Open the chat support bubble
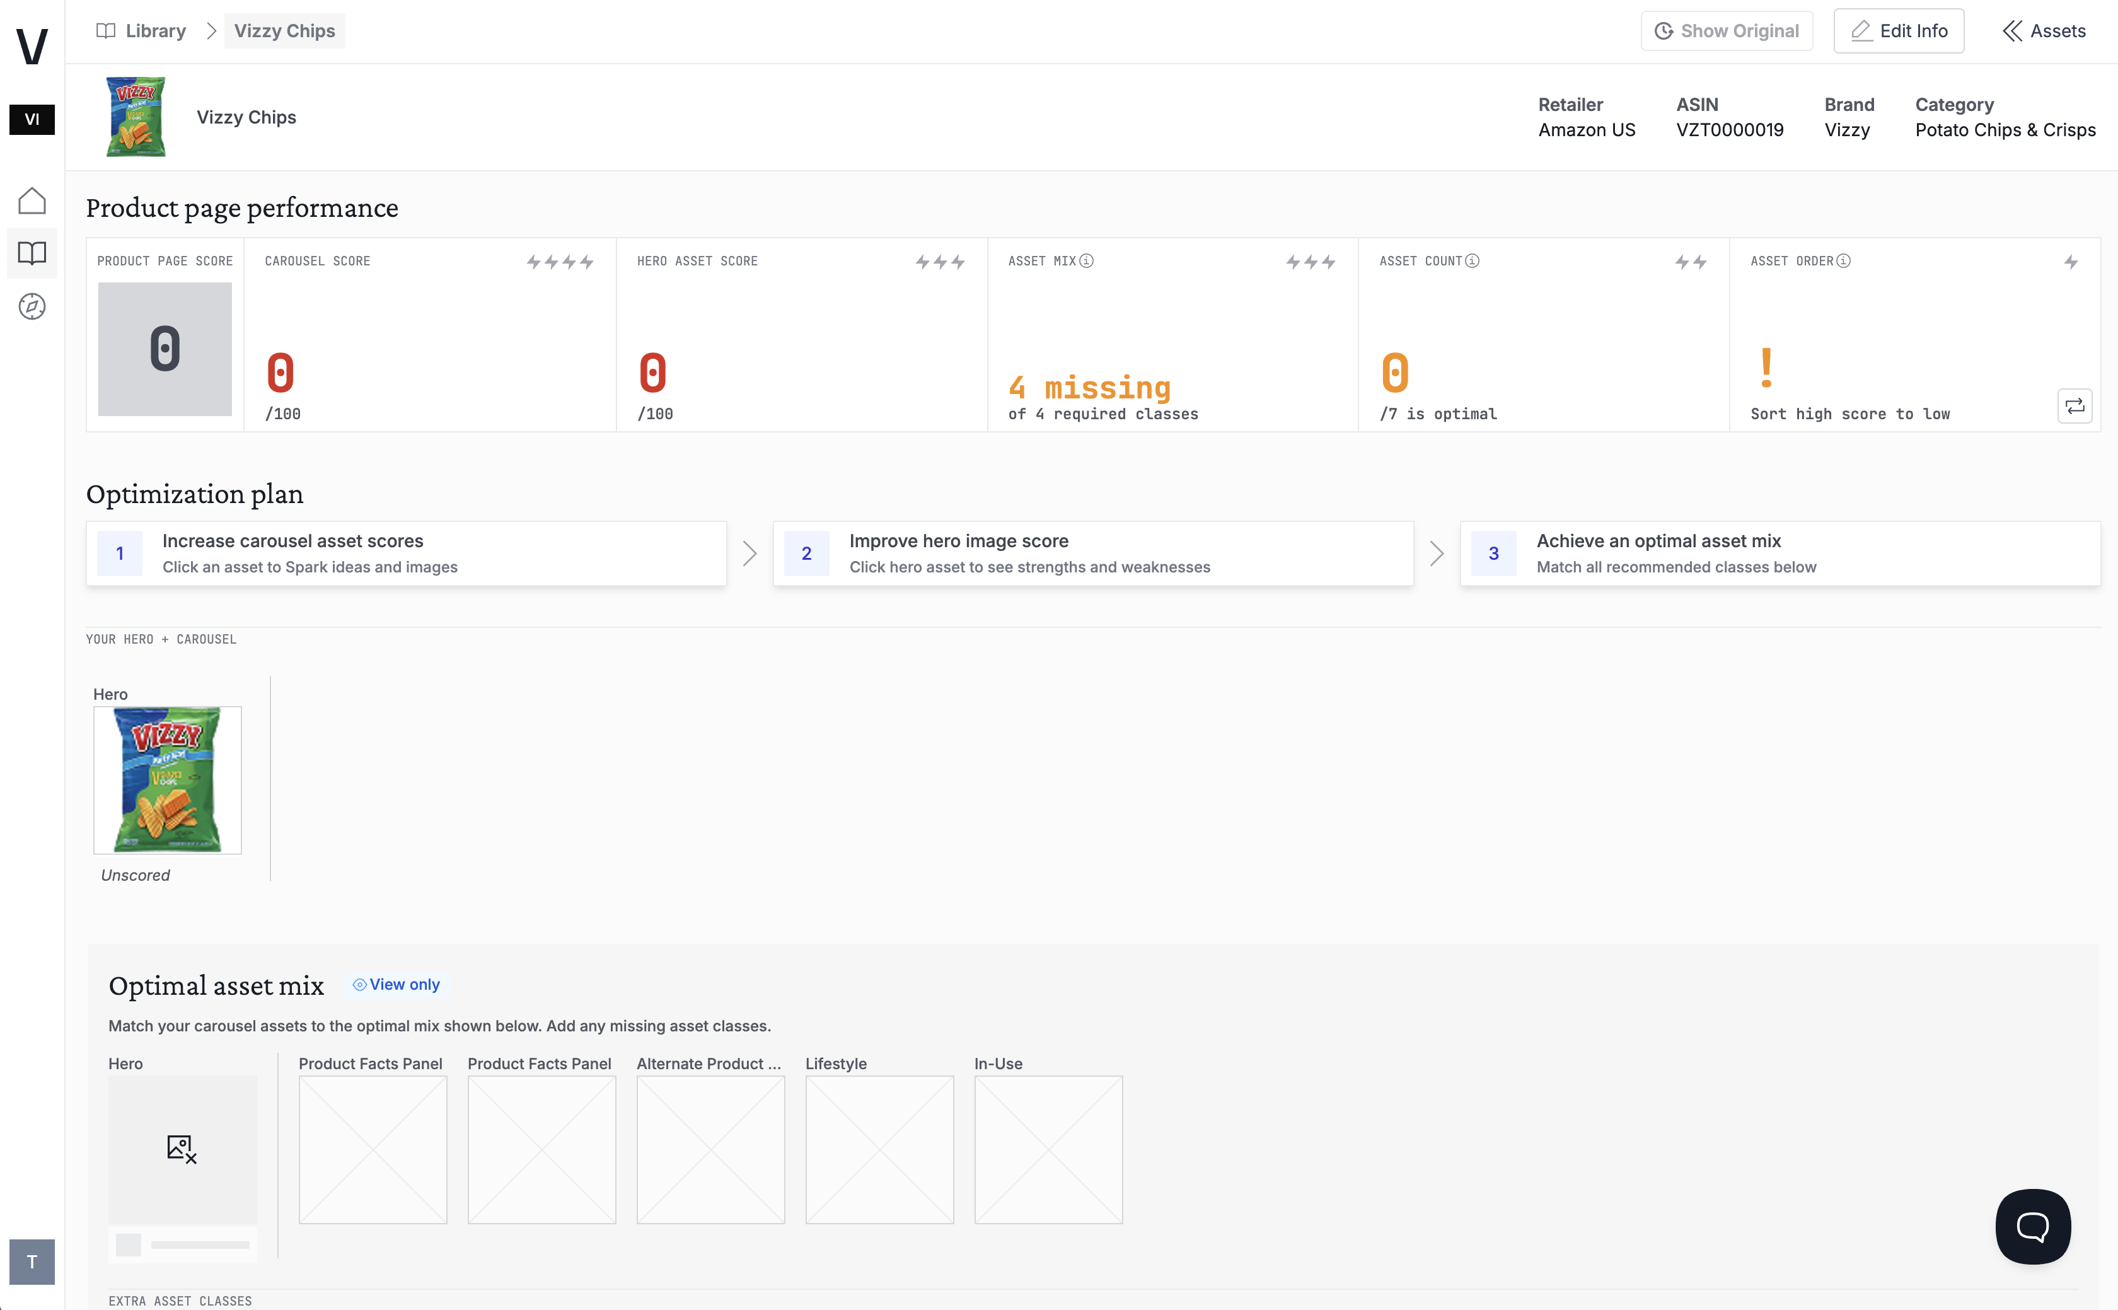 [2032, 1226]
